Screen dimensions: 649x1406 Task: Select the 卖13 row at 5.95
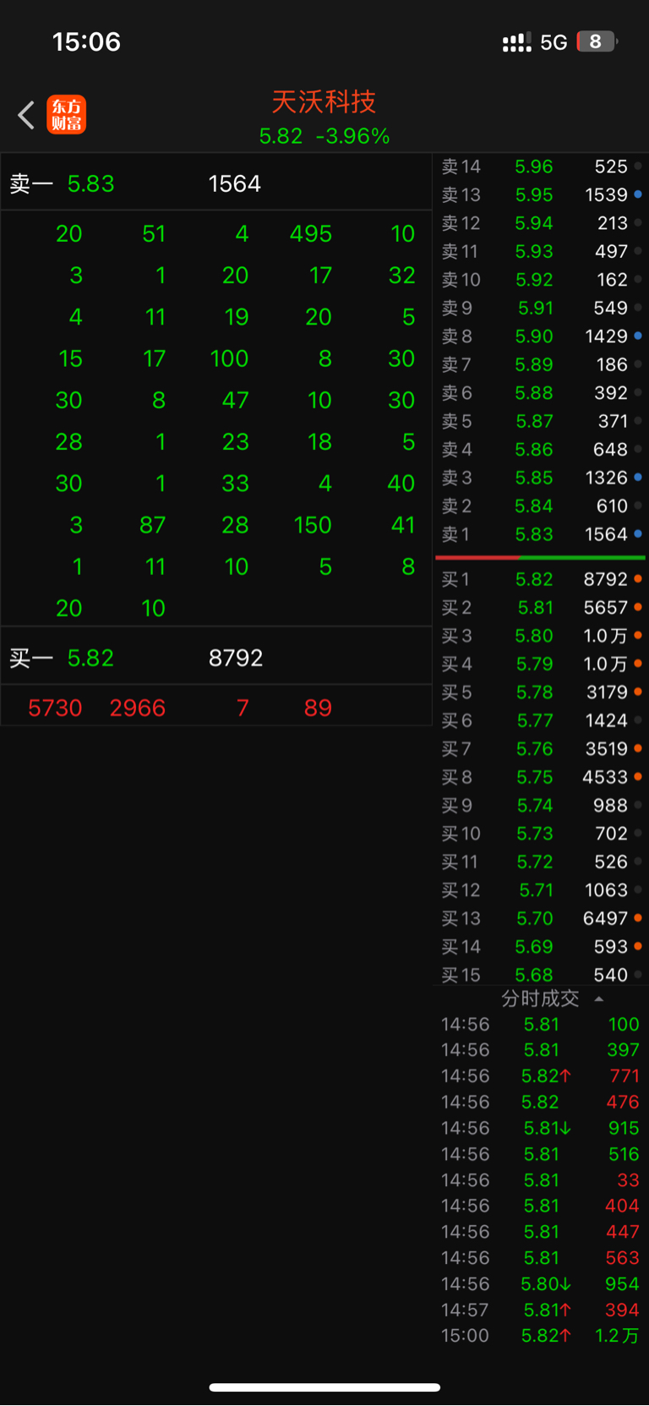pos(541,195)
